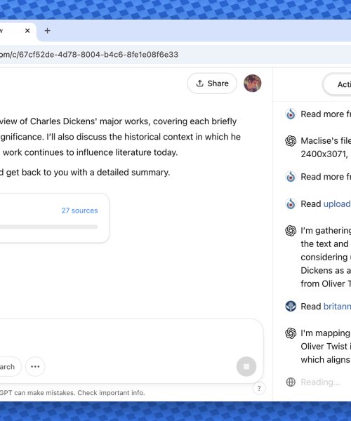Close the current browser tab
Image resolution: width=351 pixels, height=421 pixels.
coord(27,31)
